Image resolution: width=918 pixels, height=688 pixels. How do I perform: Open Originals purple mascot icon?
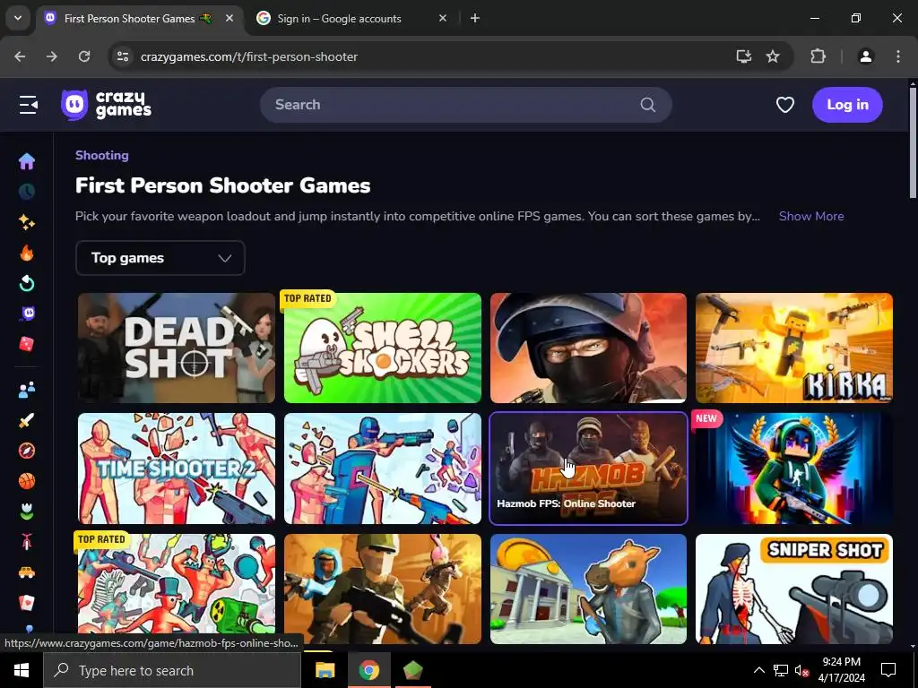(x=27, y=314)
